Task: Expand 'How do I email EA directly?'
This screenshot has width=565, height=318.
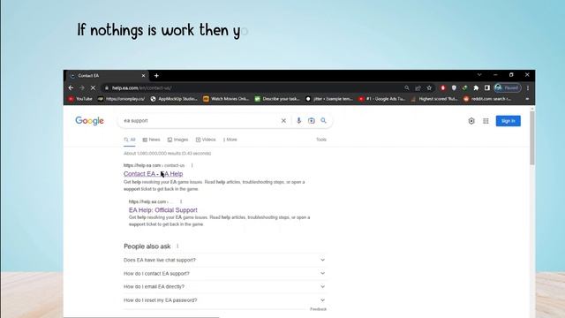Action: coord(225,287)
